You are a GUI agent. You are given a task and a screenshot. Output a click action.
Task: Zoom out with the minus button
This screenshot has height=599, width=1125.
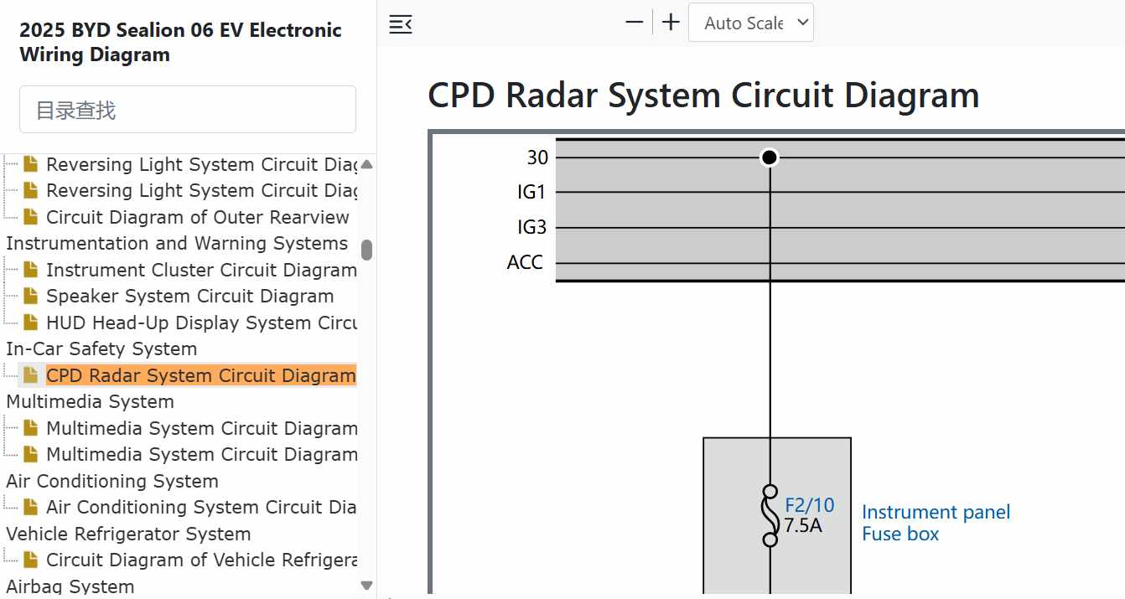[x=635, y=23]
